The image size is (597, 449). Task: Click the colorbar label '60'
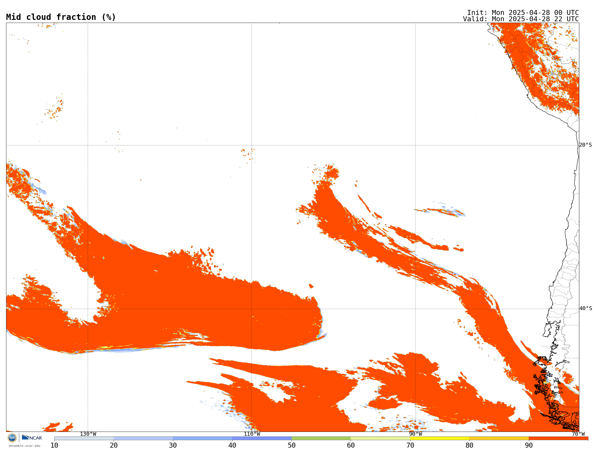351,445
